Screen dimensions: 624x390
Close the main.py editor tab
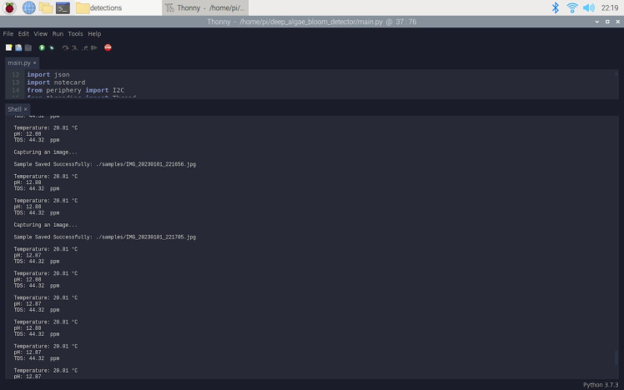point(35,62)
